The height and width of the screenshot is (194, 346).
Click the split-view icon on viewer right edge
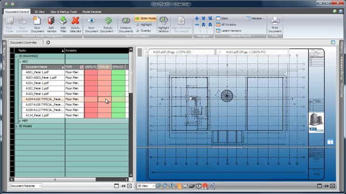[x=330, y=142]
